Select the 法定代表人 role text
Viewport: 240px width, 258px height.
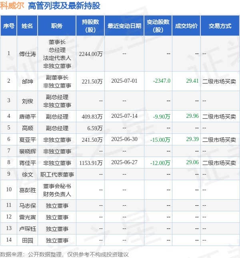click(57, 58)
